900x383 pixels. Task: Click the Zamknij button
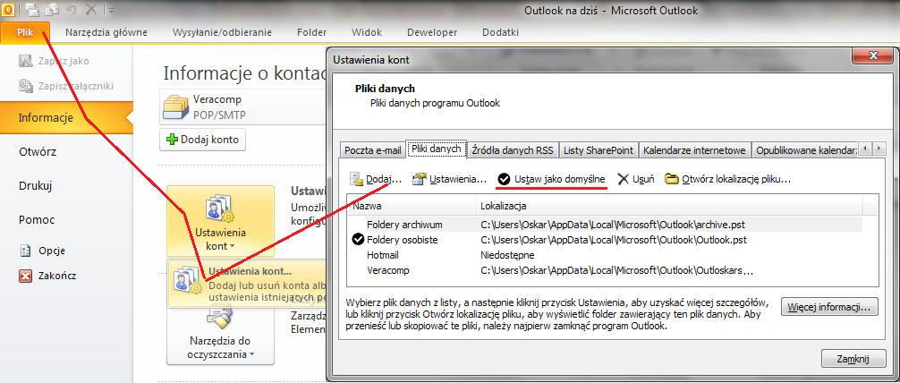[x=853, y=358]
